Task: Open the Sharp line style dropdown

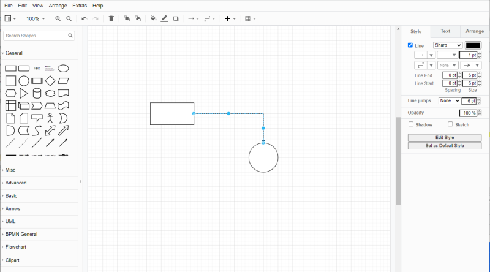Action: (448, 45)
